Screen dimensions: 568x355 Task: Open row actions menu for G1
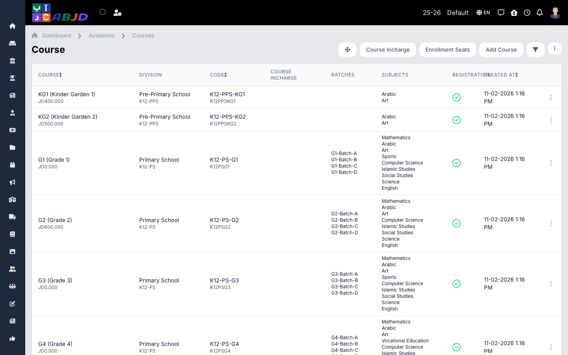551,163
